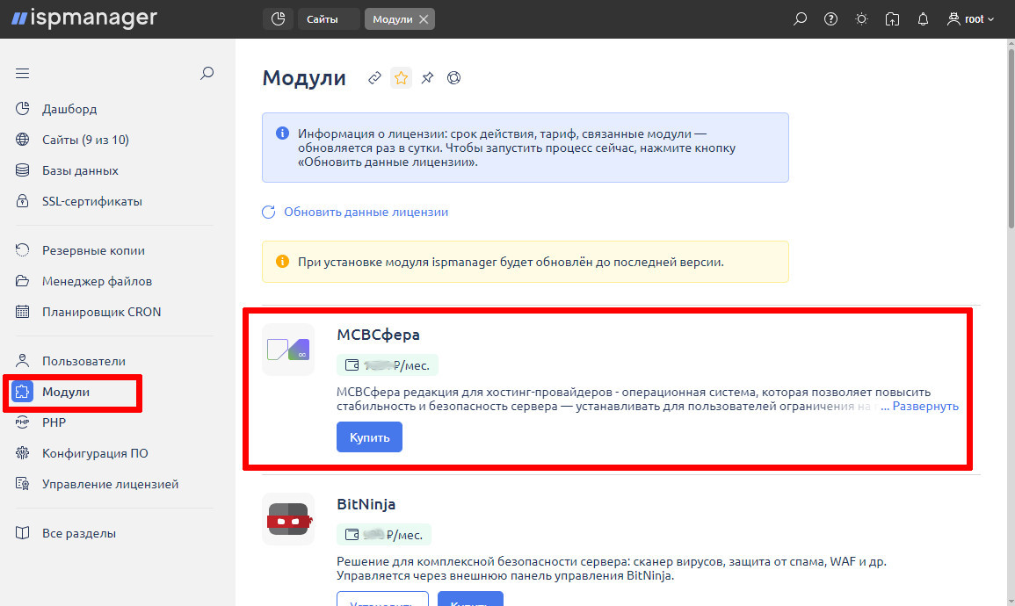Click Обновить данные лицензии link
The image size is (1015, 606).
[366, 212]
